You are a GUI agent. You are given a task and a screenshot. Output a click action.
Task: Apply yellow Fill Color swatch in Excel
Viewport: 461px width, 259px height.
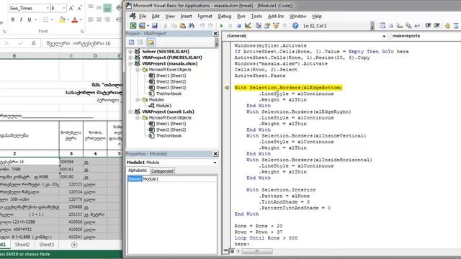click(62, 19)
